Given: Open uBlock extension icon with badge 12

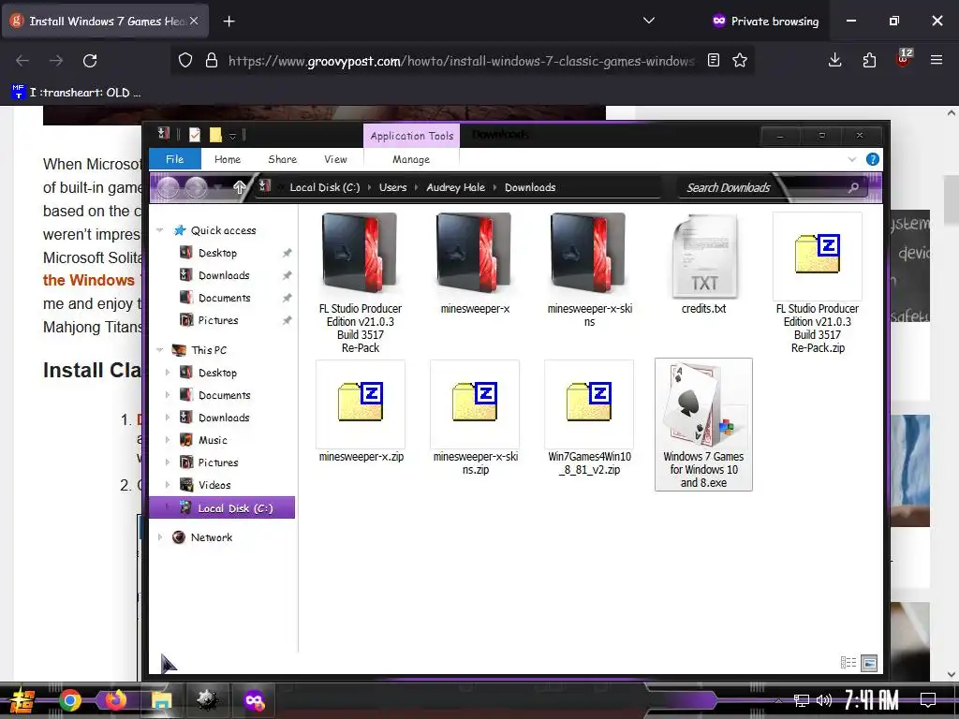Looking at the screenshot, I should (x=904, y=59).
